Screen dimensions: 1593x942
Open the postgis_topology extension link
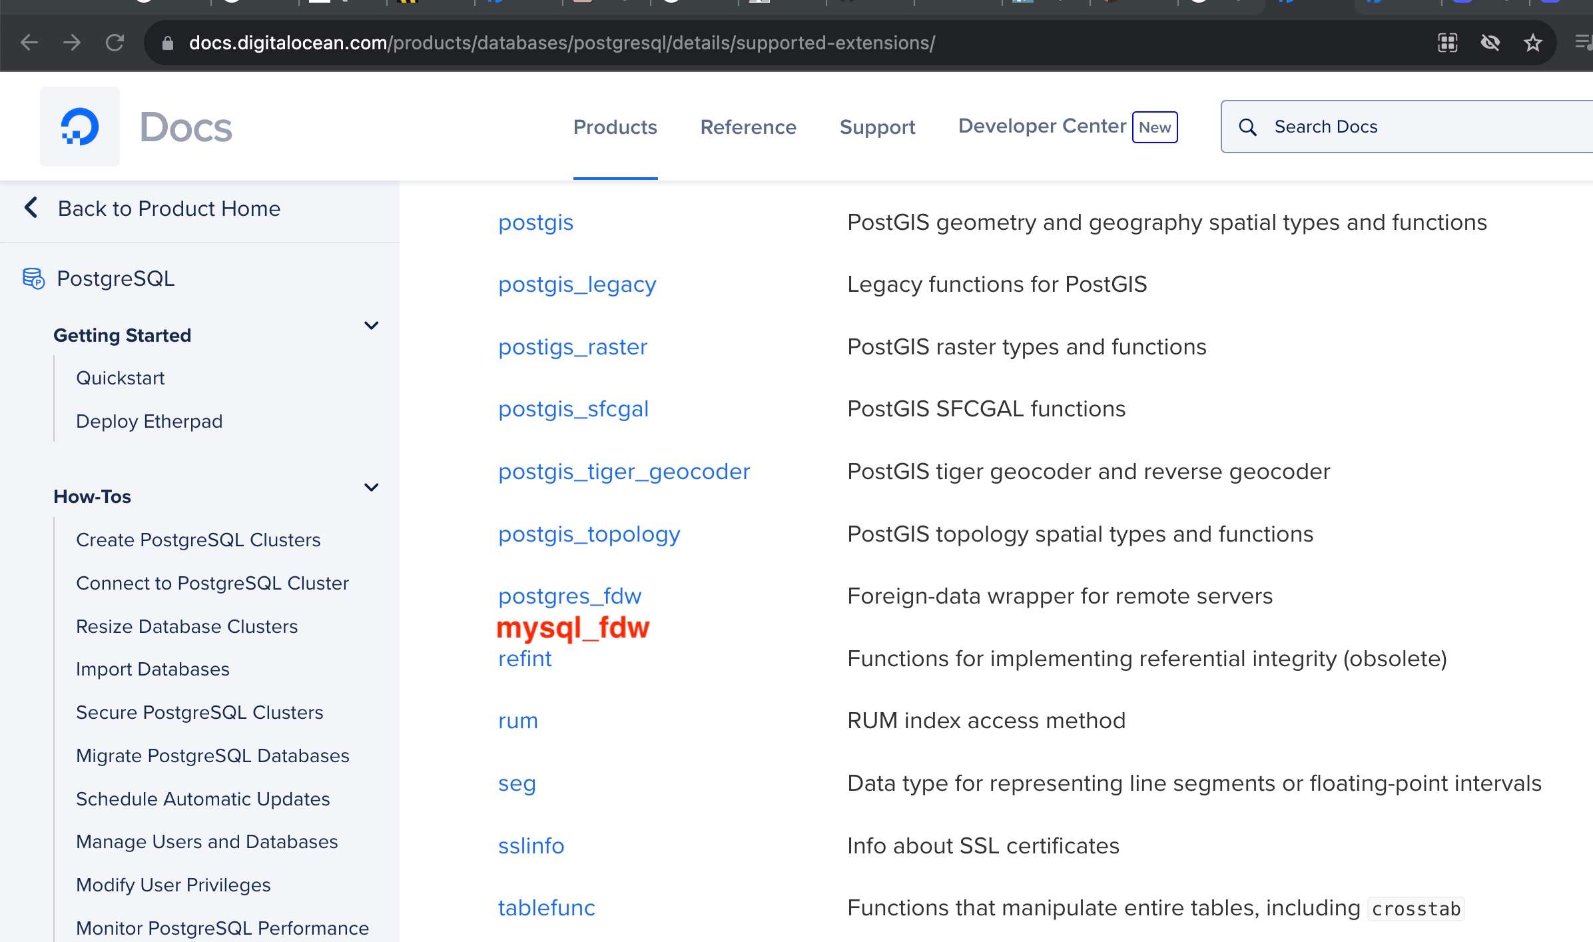589,535
